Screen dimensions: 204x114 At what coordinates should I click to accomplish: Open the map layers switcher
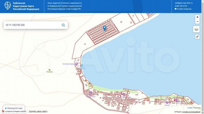pyautogui.click(x=196, y=29)
